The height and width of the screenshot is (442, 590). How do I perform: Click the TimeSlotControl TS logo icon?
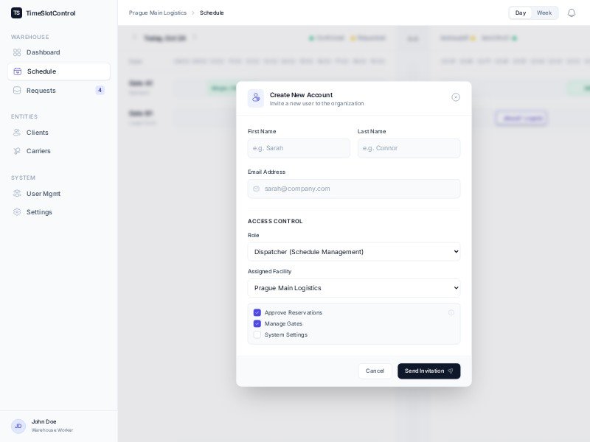pos(16,13)
